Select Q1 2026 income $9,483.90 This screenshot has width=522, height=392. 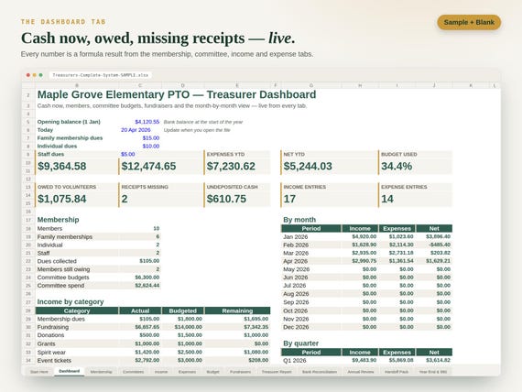pos(364,360)
